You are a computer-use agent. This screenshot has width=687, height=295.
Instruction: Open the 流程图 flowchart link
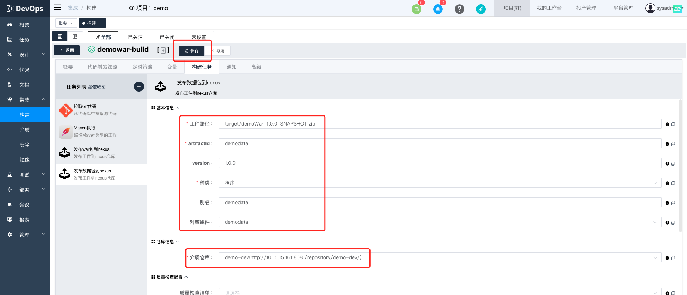[97, 87]
